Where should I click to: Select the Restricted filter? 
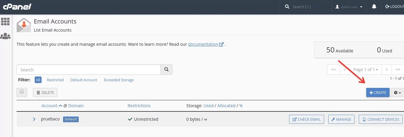click(55, 80)
